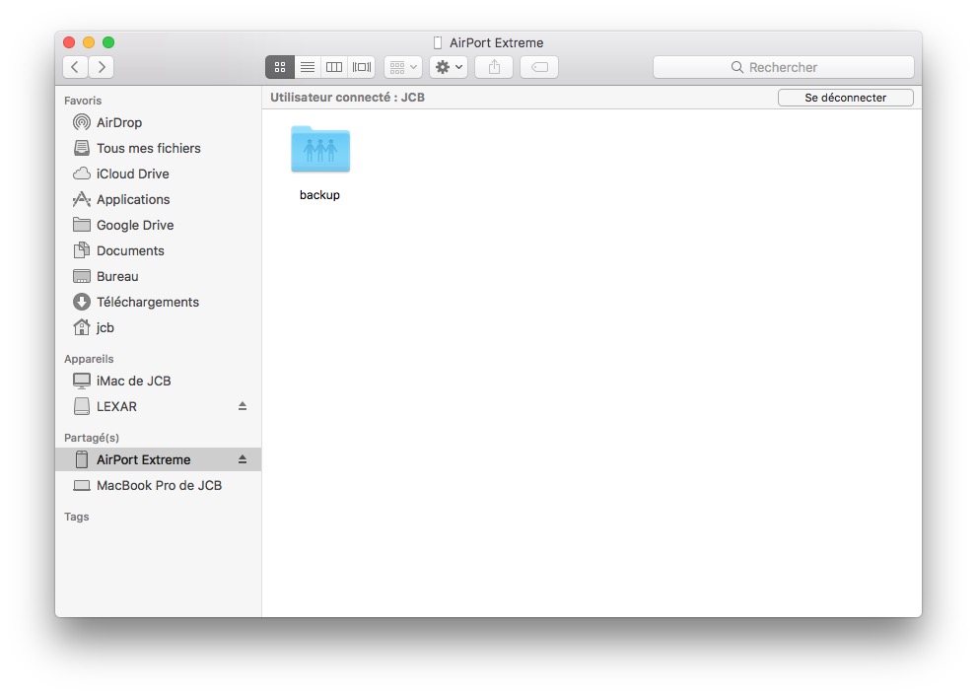Click the Utilisateur connecté : JCB label
The image size is (977, 696).
pyautogui.click(x=348, y=98)
